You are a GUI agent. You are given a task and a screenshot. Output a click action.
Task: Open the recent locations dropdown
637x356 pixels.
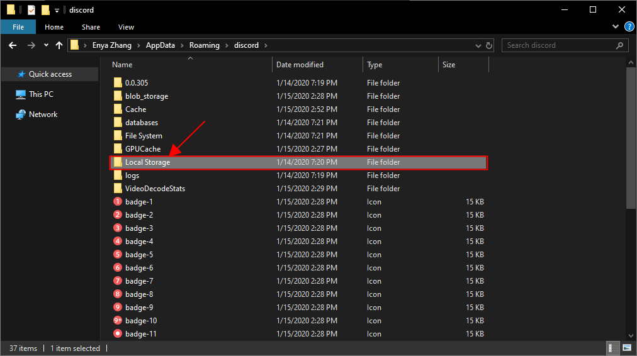(46, 45)
